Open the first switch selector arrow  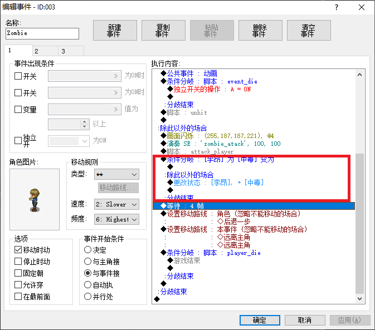pos(116,76)
